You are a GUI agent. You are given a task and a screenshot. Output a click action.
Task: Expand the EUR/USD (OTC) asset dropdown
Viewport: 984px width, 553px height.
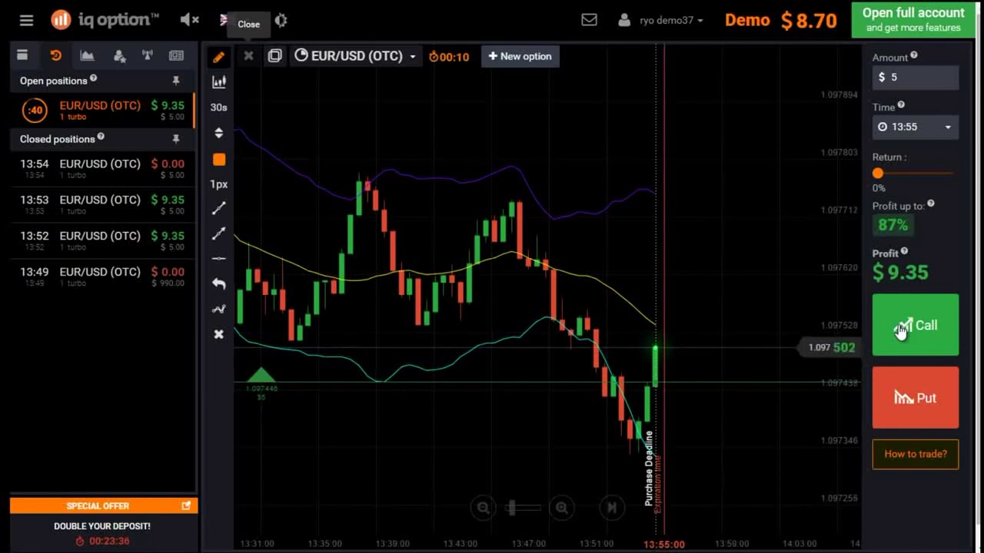pos(355,55)
